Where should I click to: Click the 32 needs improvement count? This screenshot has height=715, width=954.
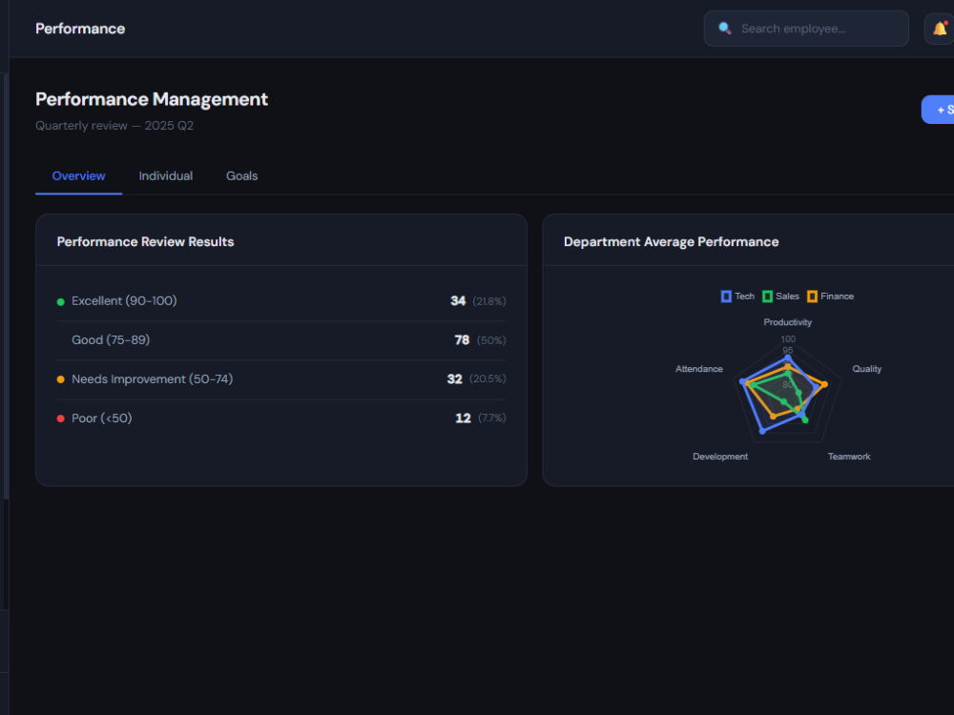[454, 378]
